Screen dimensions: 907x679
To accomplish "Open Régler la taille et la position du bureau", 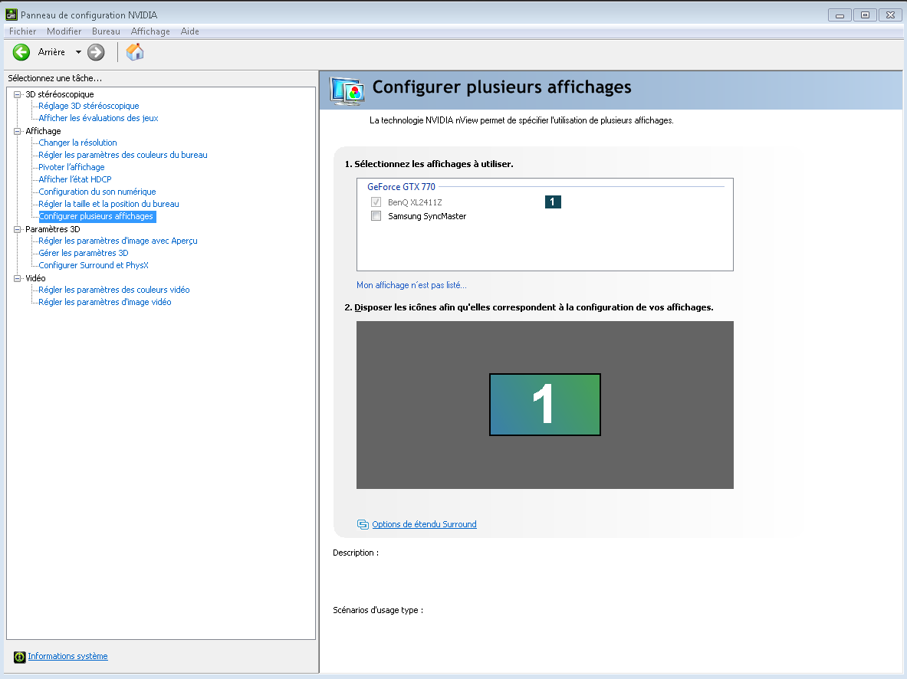I will pos(109,204).
